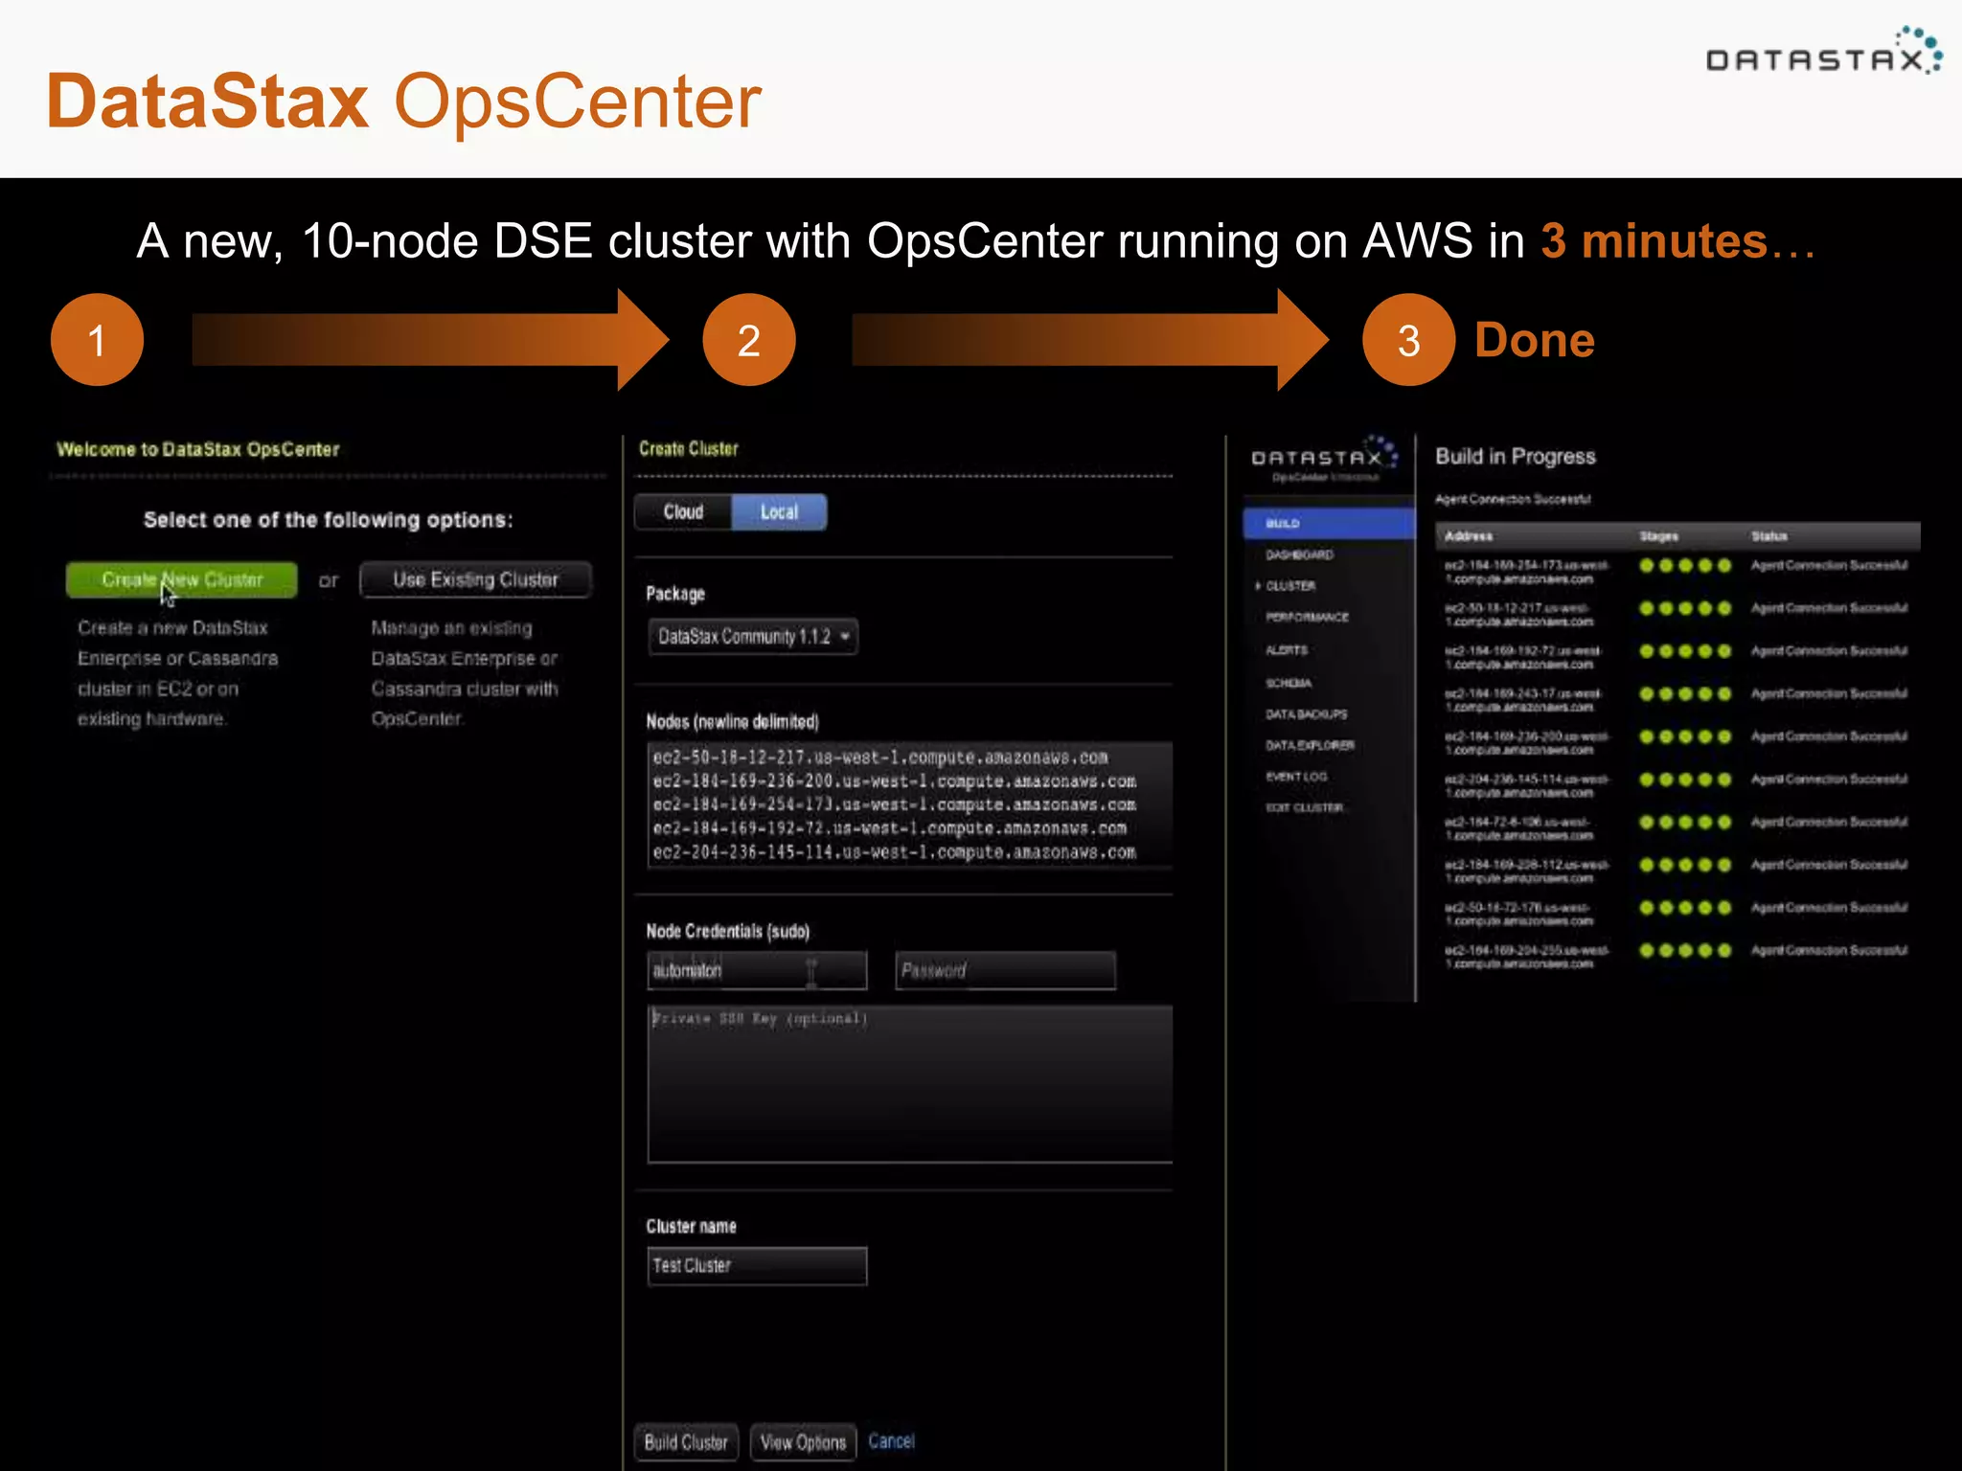Click the Cluster name field with Test Cluster

757,1266
